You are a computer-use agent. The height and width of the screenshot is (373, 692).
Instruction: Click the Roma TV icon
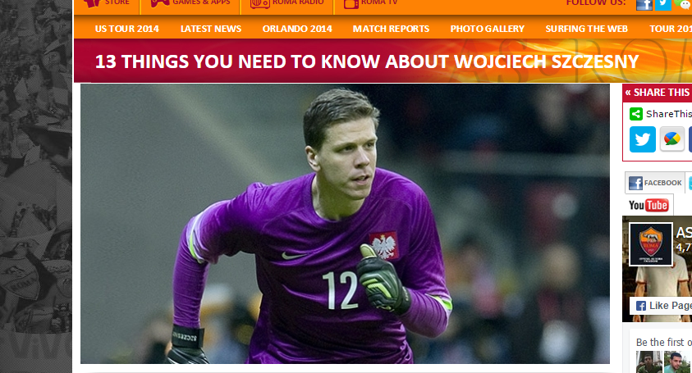coord(351,3)
